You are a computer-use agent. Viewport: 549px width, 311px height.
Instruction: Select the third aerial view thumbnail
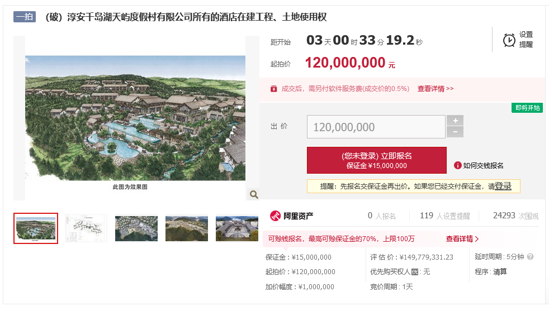[x=136, y=228]
